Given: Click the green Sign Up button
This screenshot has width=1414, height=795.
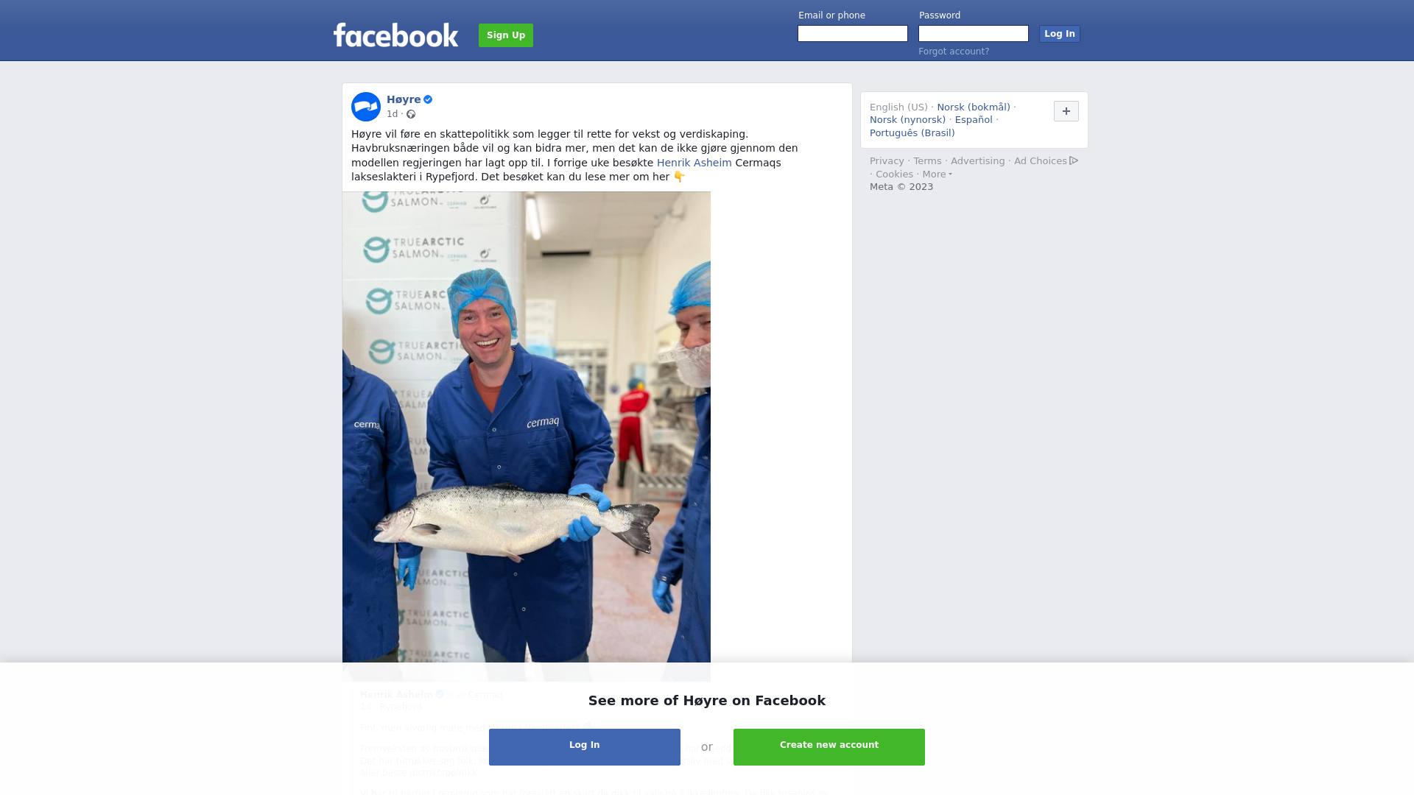Looking at the screenshot, I should [x=506, y=35].
